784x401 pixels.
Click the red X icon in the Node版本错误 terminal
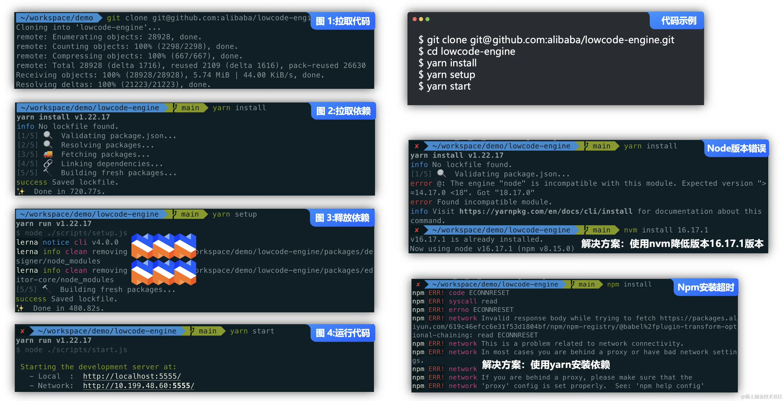417,146
